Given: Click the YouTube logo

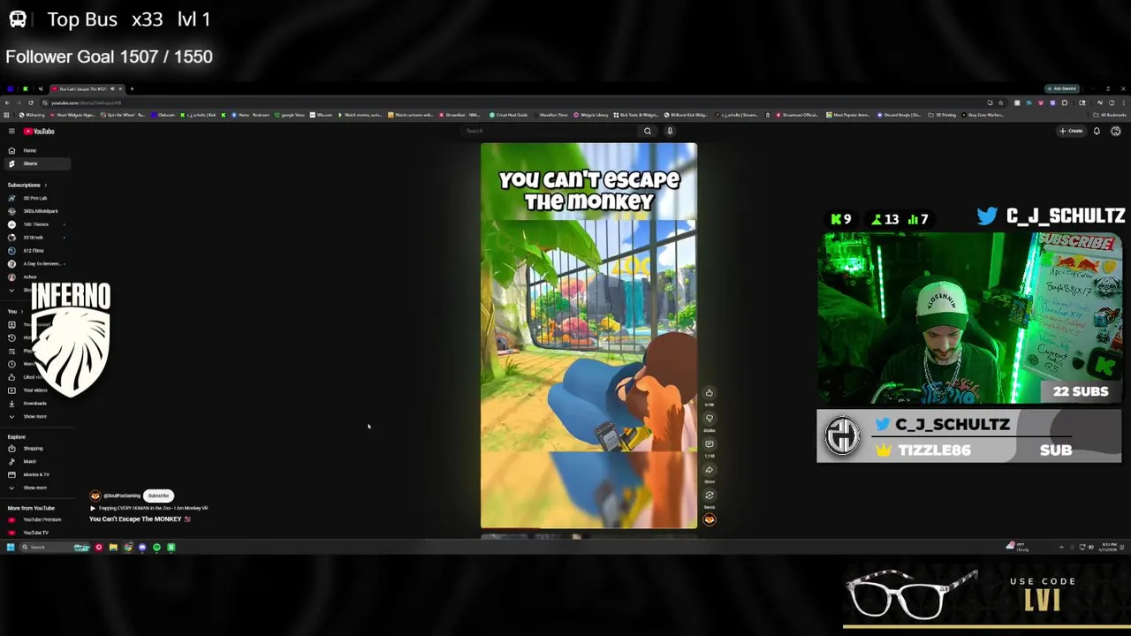Looking at the screenshot, I should [x=39, y=131].
